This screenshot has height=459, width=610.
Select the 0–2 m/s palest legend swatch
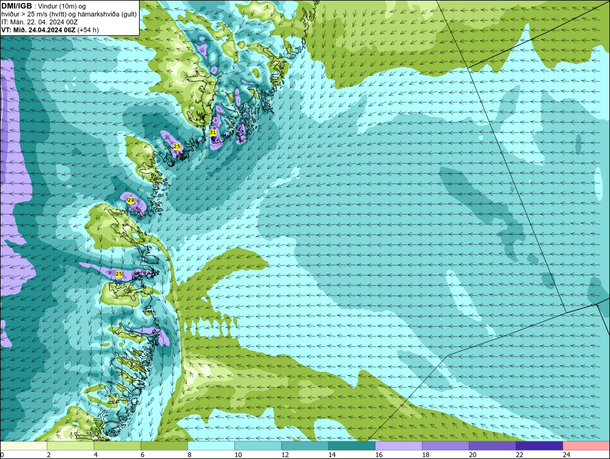click(24, 446)
